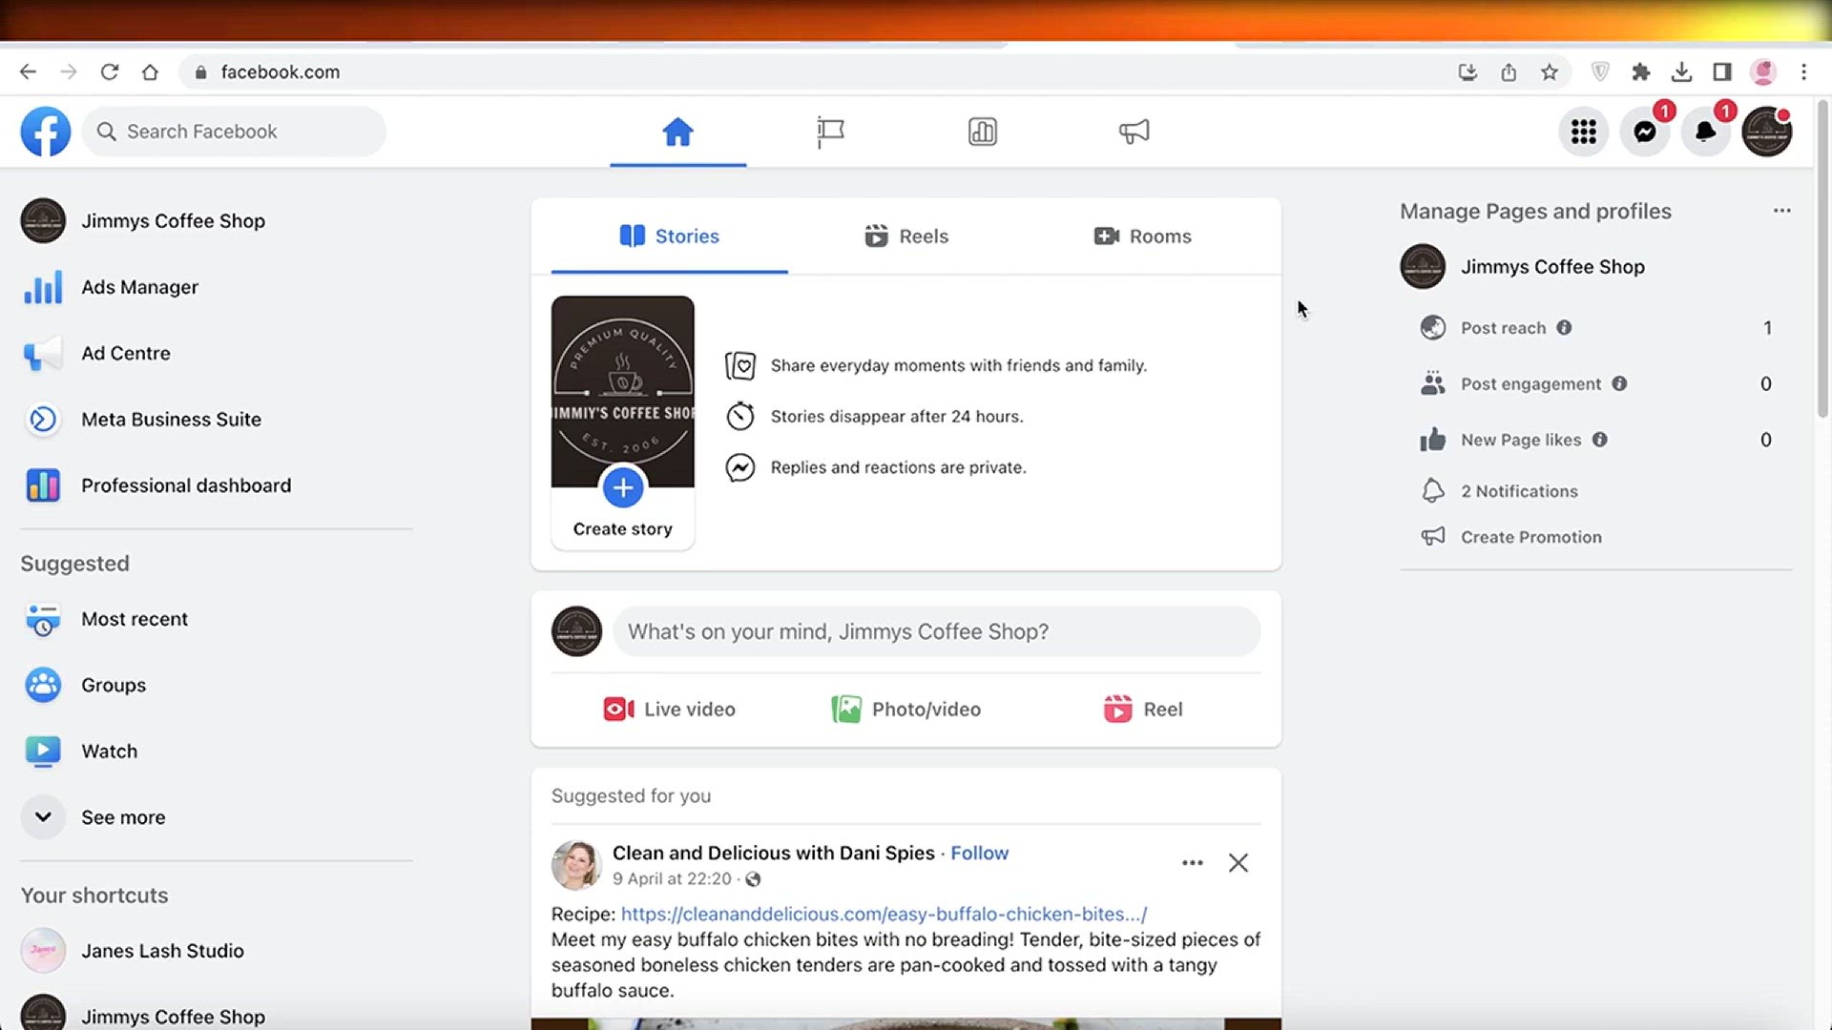Switch to the Reels tab
The height and width of the screenshot is (1030, 1832).
click(906, 237)
